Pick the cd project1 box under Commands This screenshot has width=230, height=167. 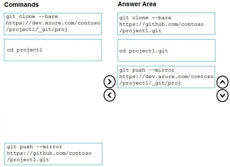pos(53,50)
